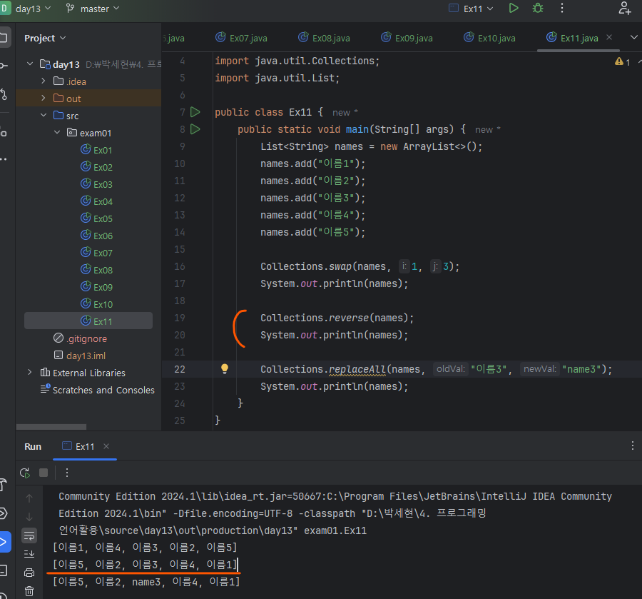Start debugging with the bug icon

pyautogui.click(x=538, y=8)
